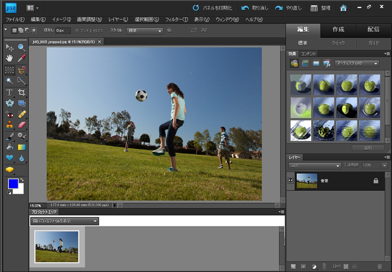Select the Zoom magnifier tool
Viewport: 392px width, 272px height.
[x=22, y=47]
